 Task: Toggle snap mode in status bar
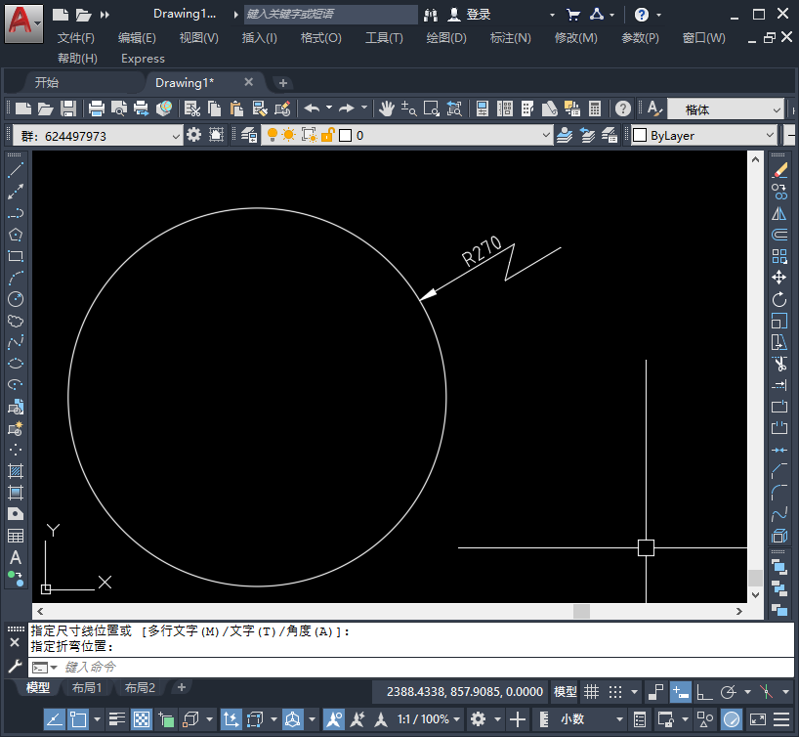[615, 692]
